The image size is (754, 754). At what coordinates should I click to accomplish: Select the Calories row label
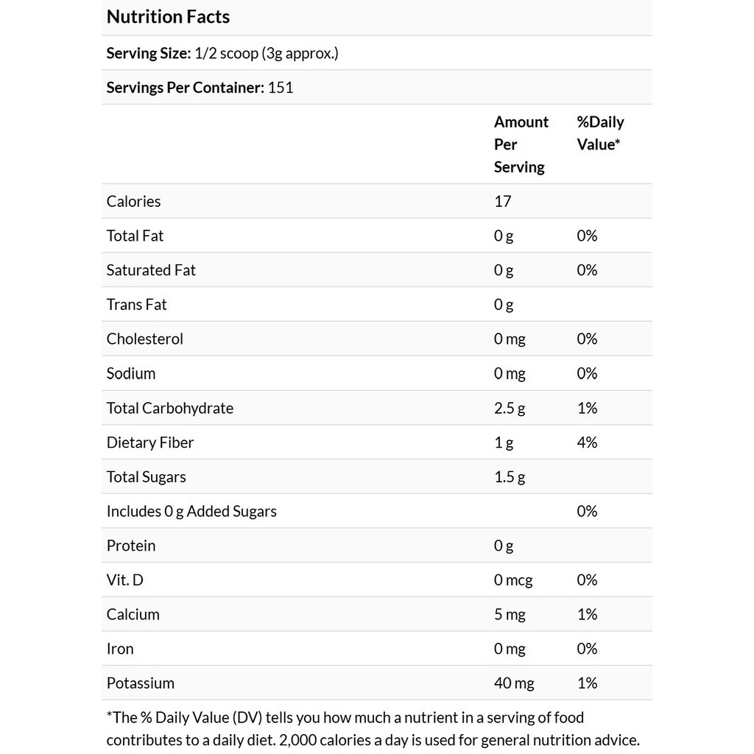[133, 201]
